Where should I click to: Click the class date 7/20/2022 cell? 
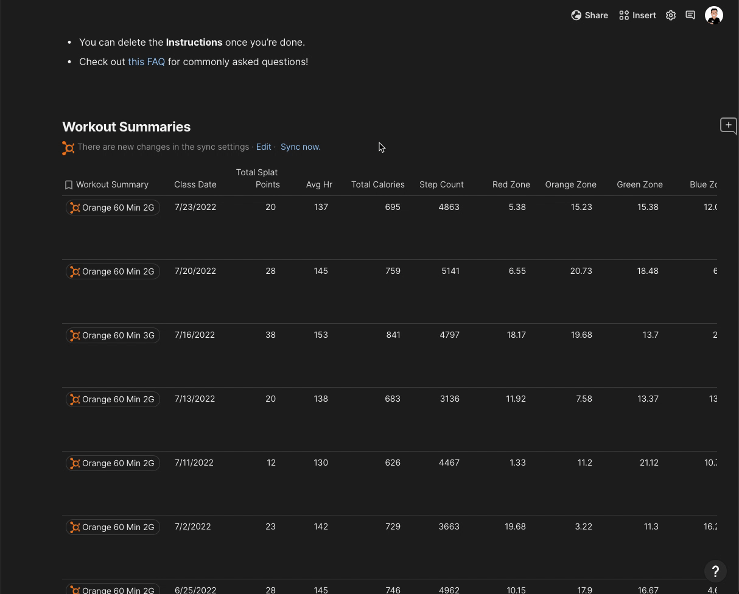[x=195, y=271]
